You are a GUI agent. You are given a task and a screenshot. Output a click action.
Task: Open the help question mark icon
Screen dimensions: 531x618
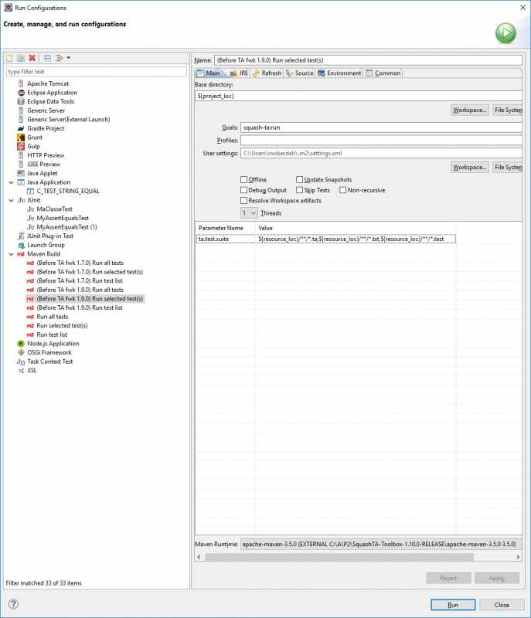pyautogui.click(x=13, y=604)
